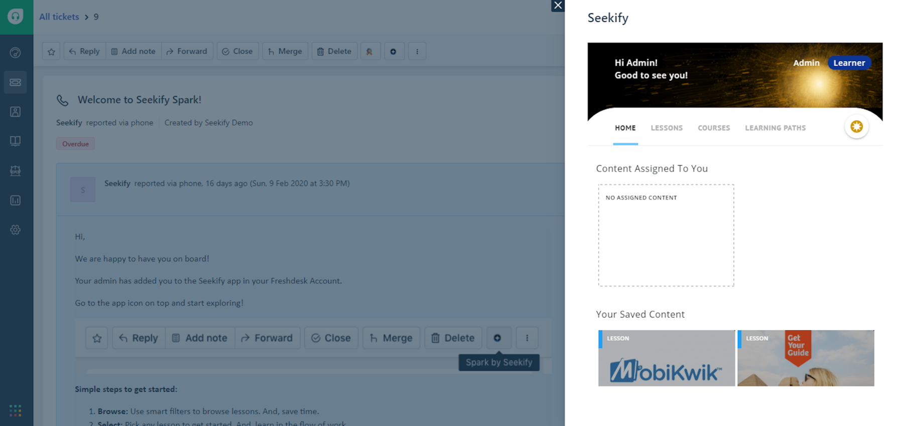This screenshot has width=905, height=426.
Task: Select the HOME tab
Action: click(625, 128)
